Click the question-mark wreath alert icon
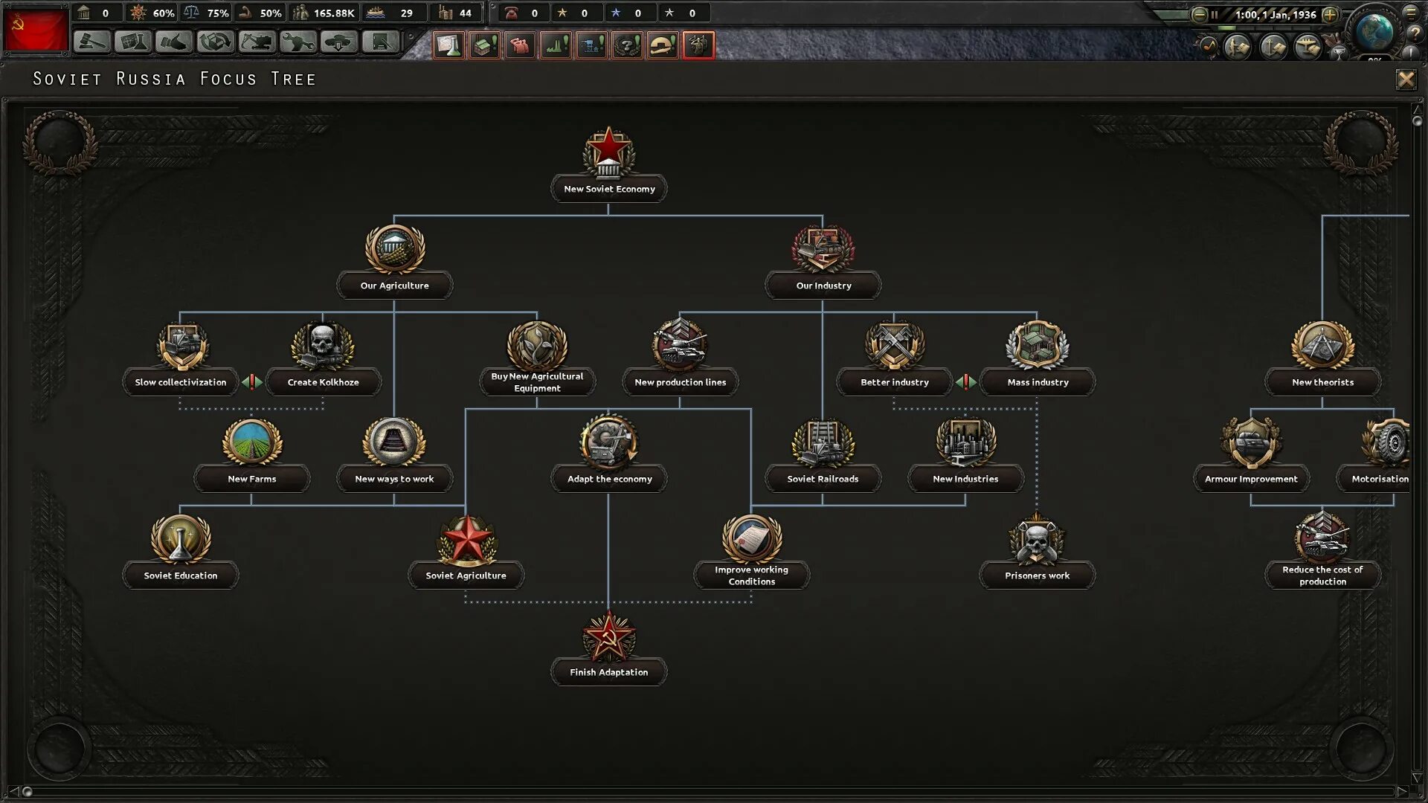 (627, 45)
